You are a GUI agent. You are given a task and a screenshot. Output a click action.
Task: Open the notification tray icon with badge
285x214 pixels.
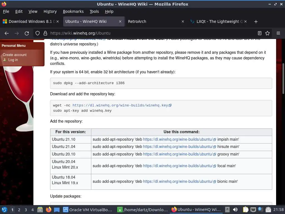point(260,209)
